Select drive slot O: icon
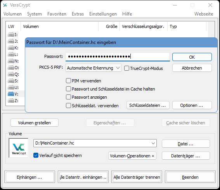This screenshot has width=220, height=190. point(10,68)
